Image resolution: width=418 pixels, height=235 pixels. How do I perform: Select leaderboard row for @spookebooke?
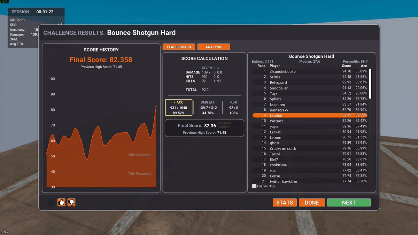(310, 71)
